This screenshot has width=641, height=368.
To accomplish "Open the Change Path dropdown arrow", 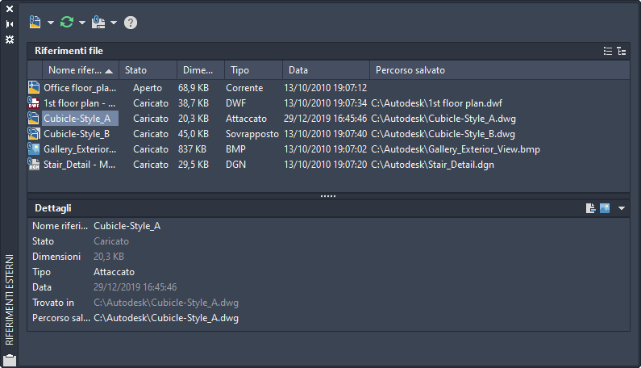I will (x=114, y=23).
